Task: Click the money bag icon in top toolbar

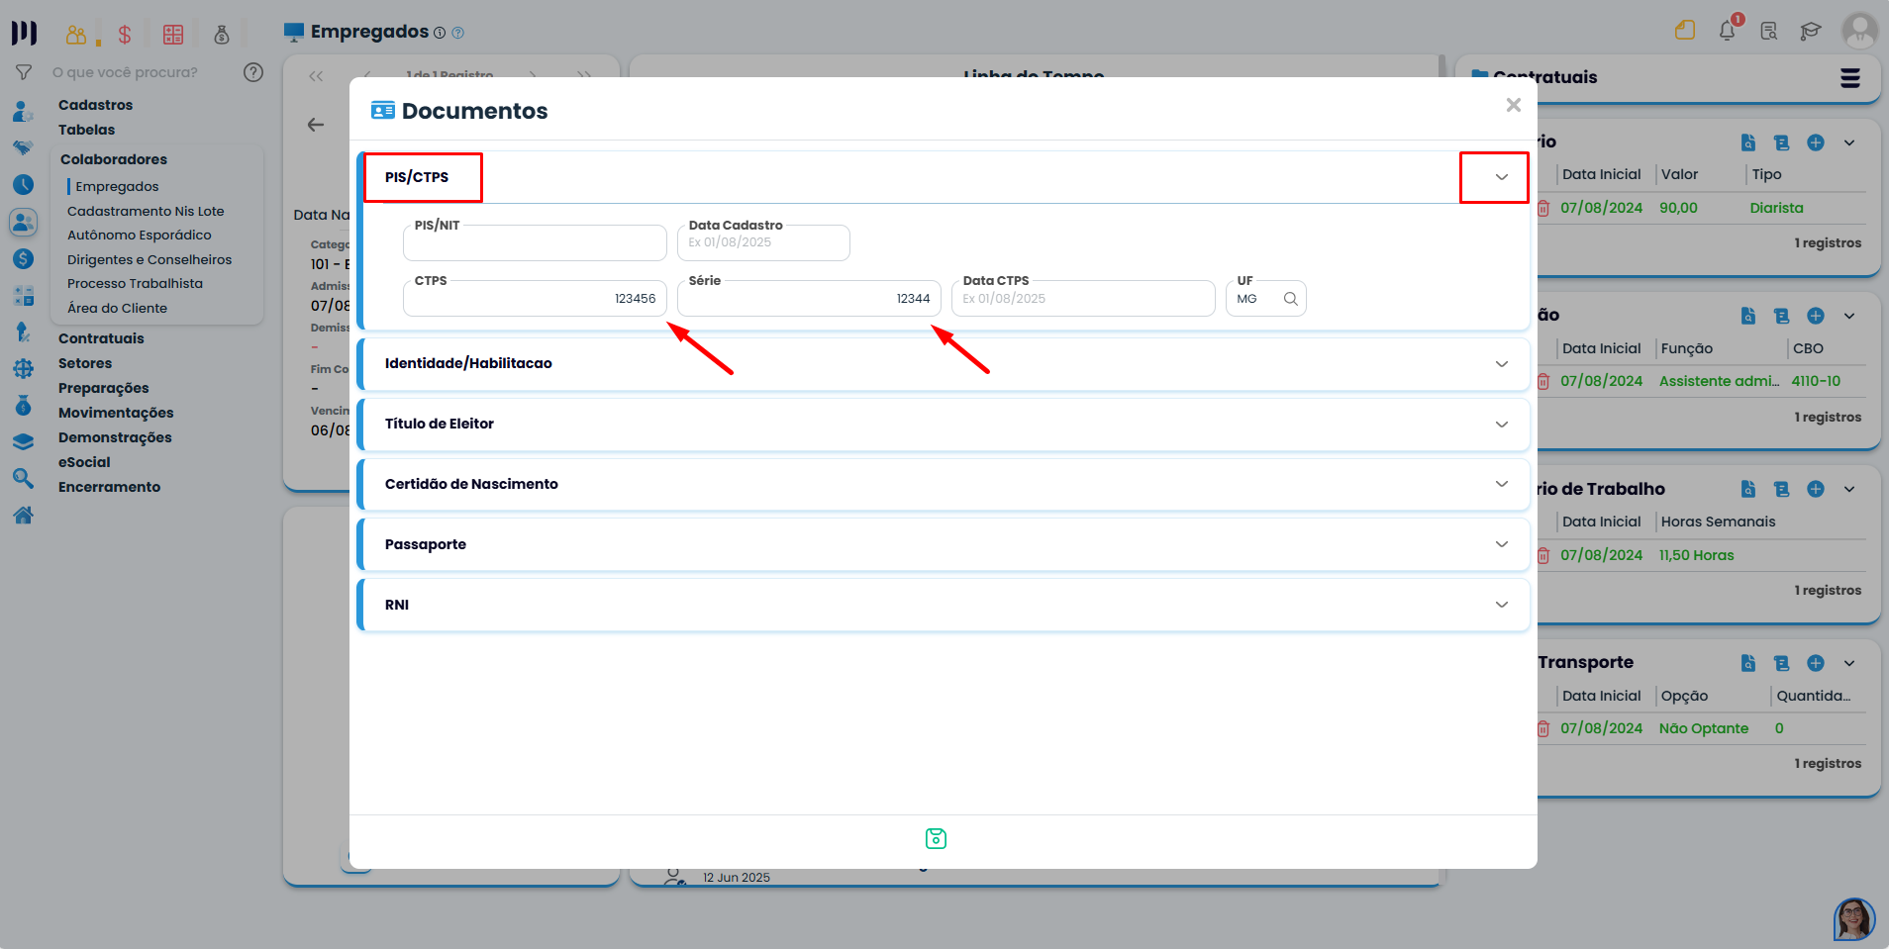Action: (x=222, y=35)
